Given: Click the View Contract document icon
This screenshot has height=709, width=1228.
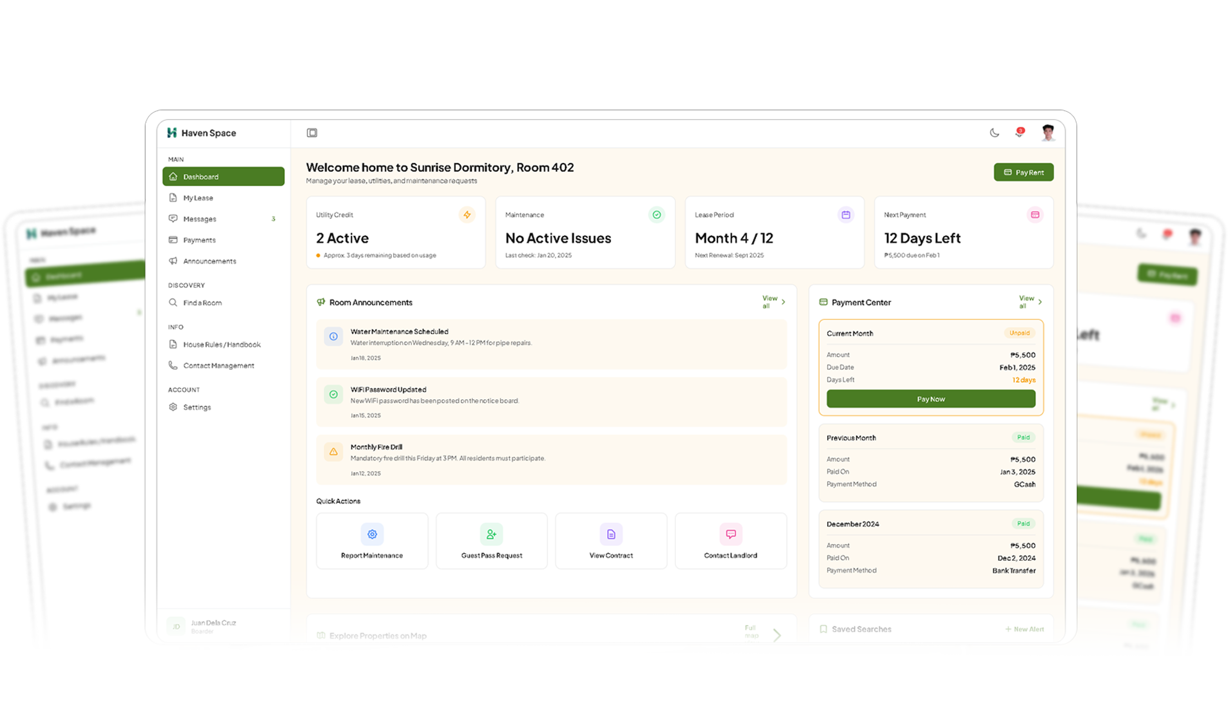Looking at the screenshot, I should pyautogui.click(x=610, y=534).
